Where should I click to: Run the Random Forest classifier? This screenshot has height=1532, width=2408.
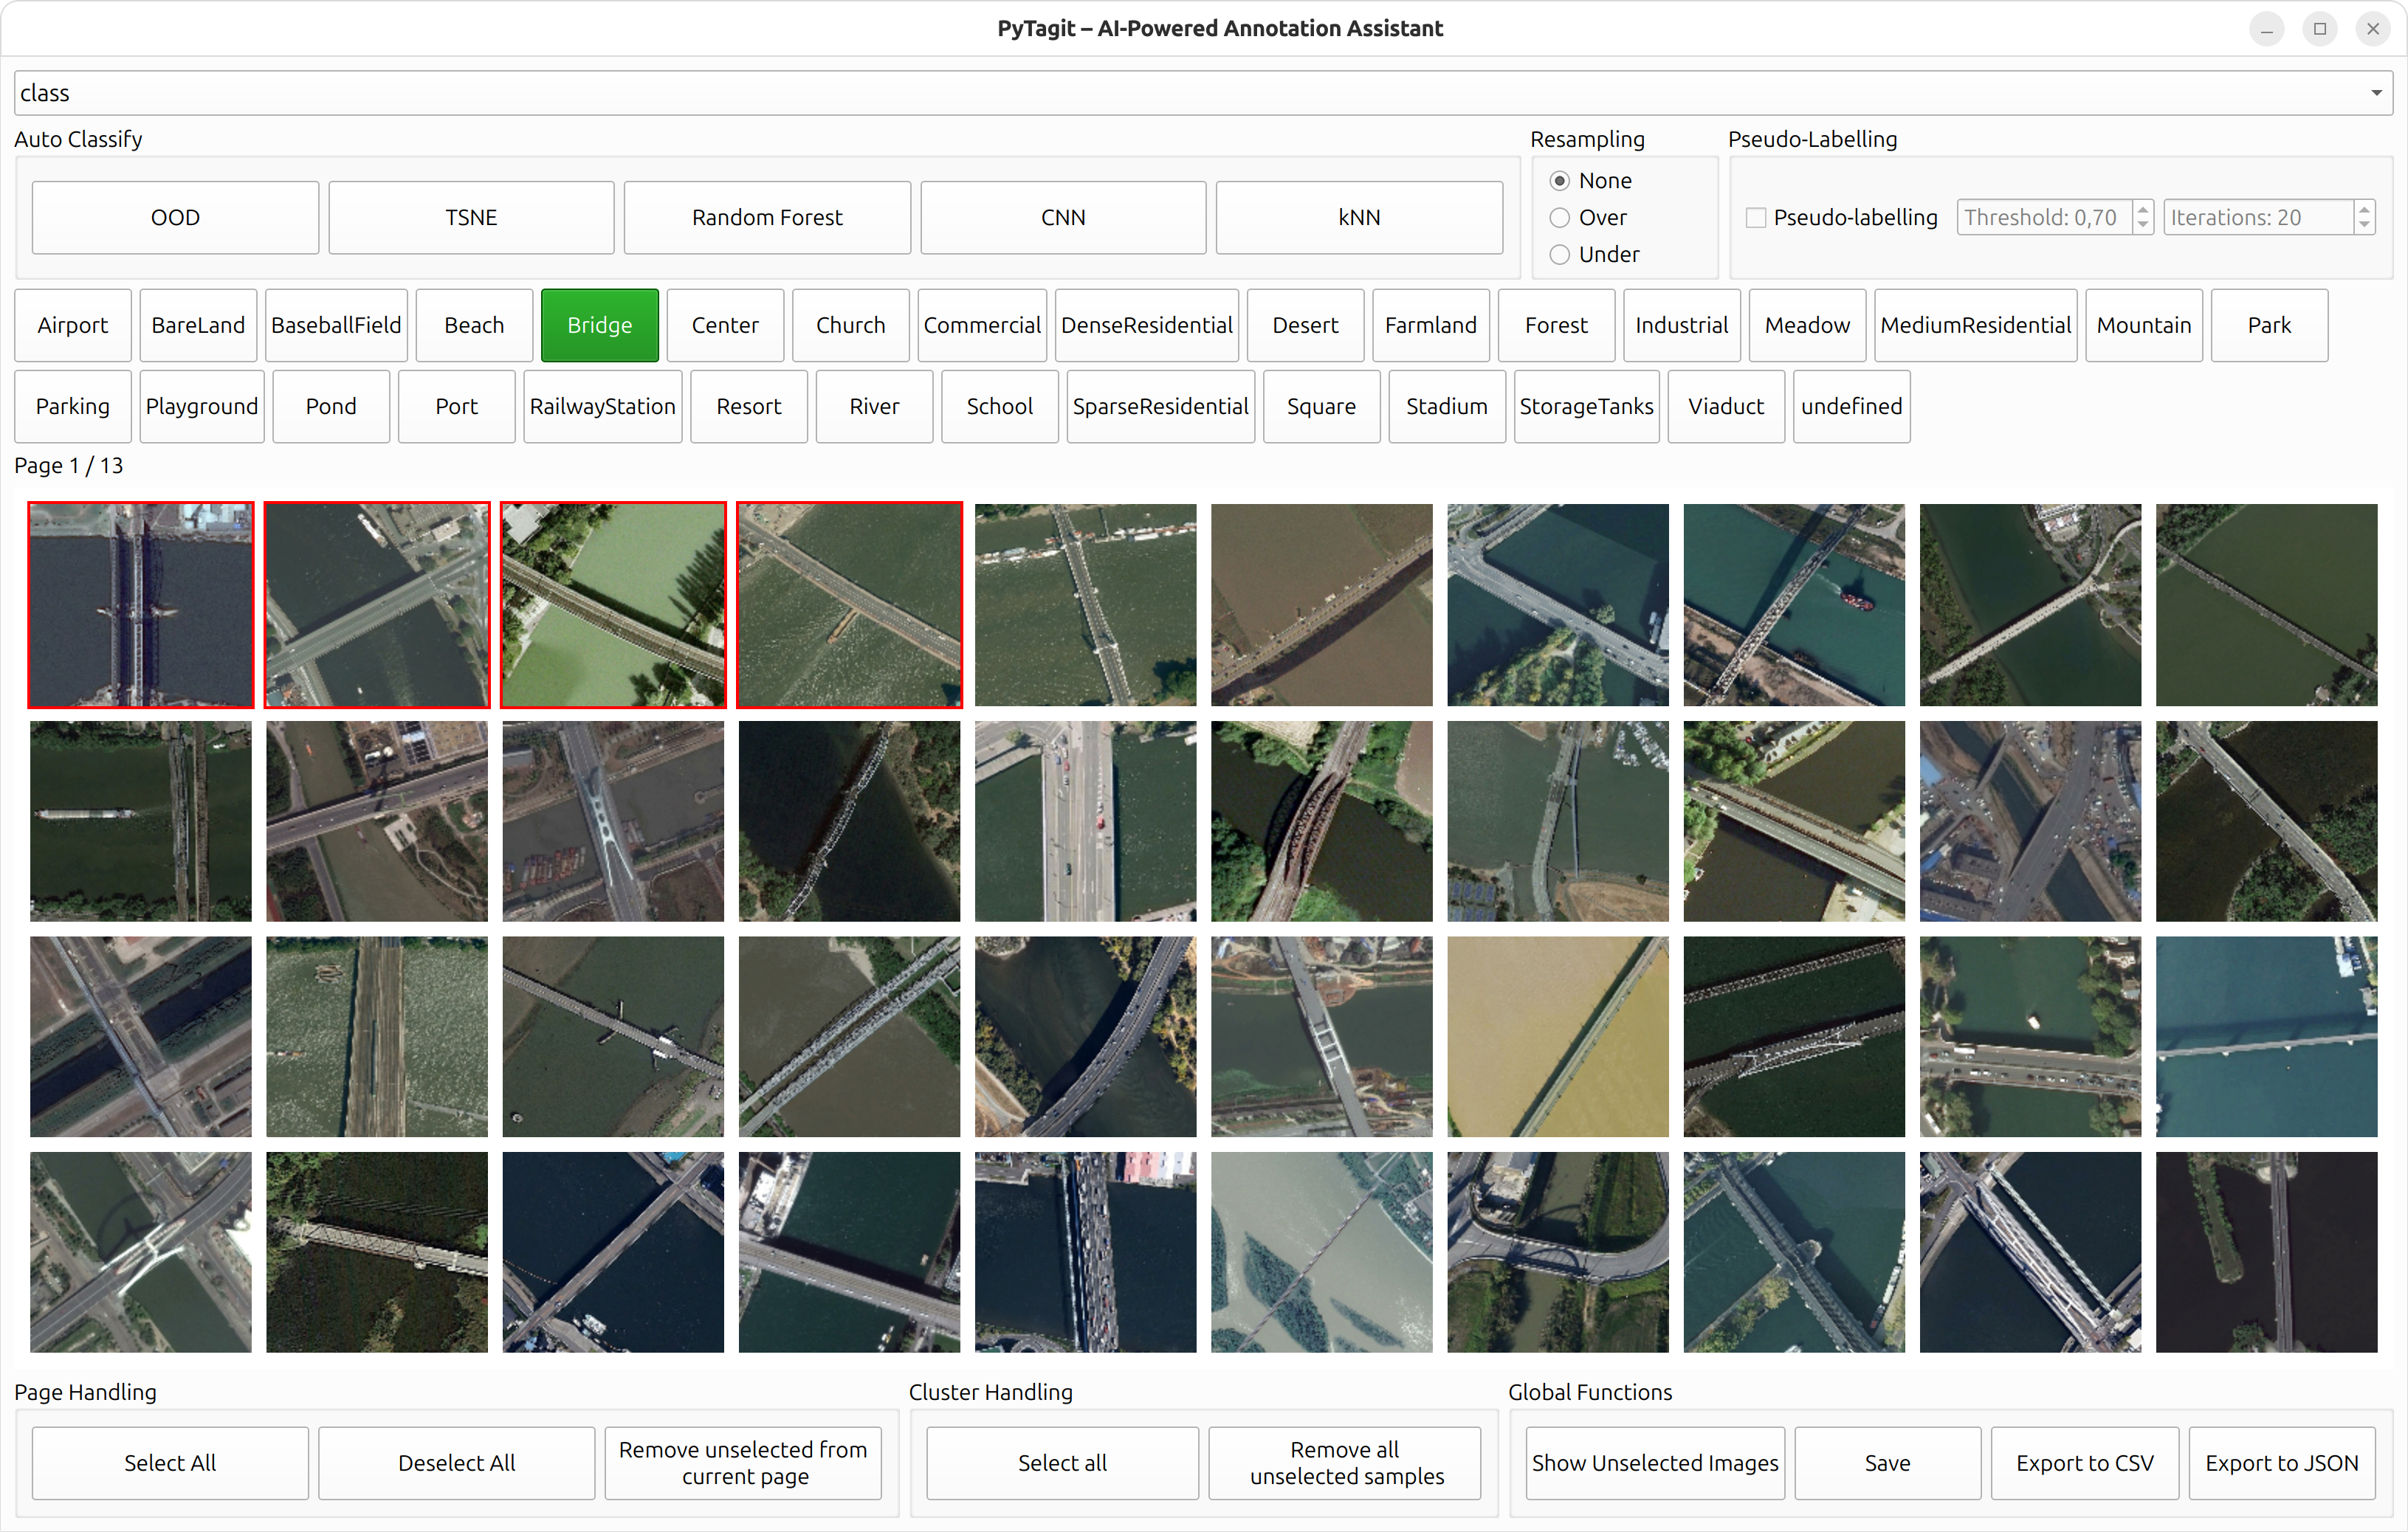[767, 217]
